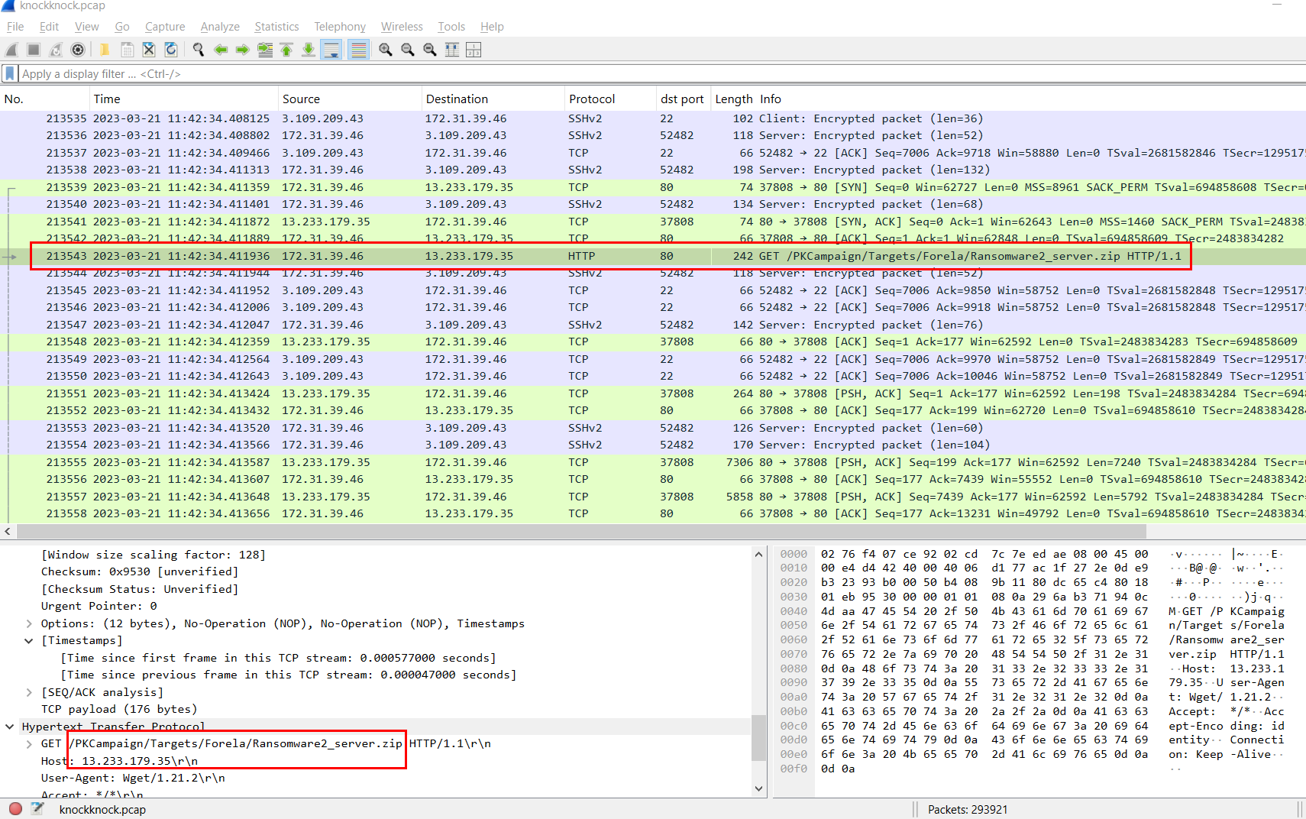Viewport: 1306px width, 819px height.
Task: Collapse the Hypertext Transfer Protocol section
Action: pyautogui.click(x=10, y=727)
